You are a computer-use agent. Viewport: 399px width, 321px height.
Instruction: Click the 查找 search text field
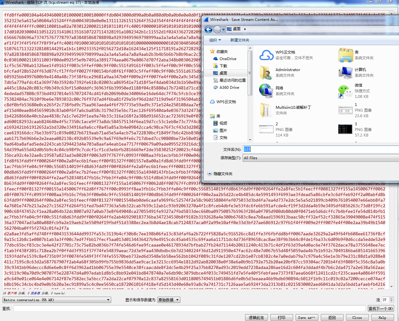(189, 309)
